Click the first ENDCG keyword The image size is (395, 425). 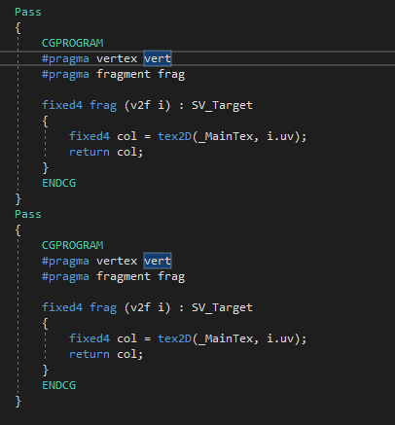[x=59, y=183]
